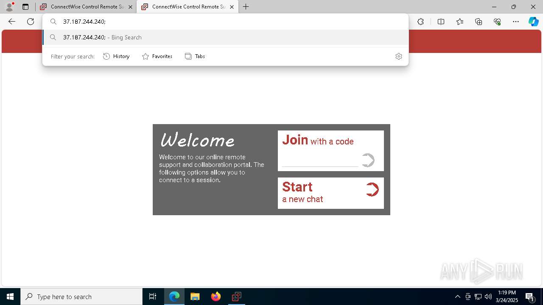
Task: Open File Explorer from taskbar
Action: tap(195, 297)
